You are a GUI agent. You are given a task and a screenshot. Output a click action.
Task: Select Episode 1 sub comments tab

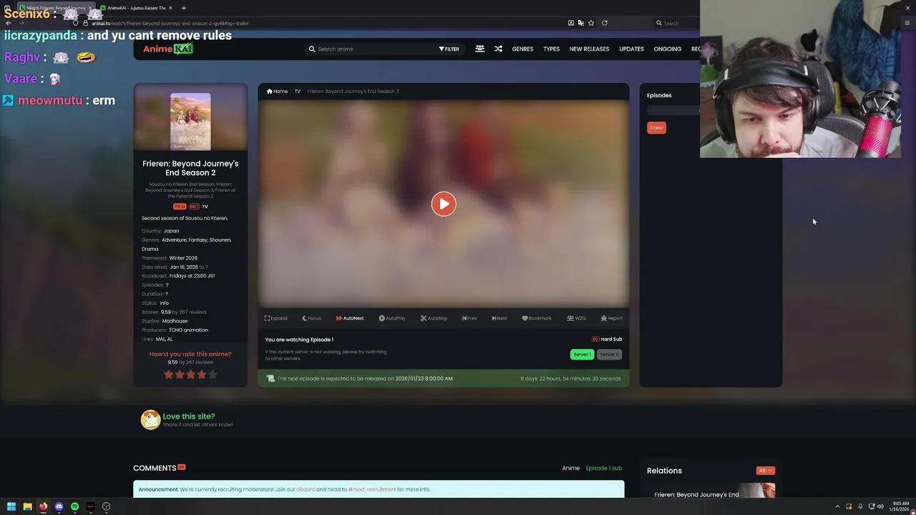[x=604, y=469]
